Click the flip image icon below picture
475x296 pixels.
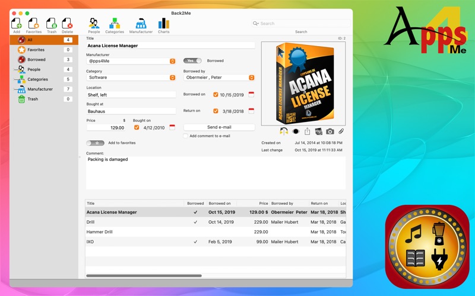pos(284,131)
